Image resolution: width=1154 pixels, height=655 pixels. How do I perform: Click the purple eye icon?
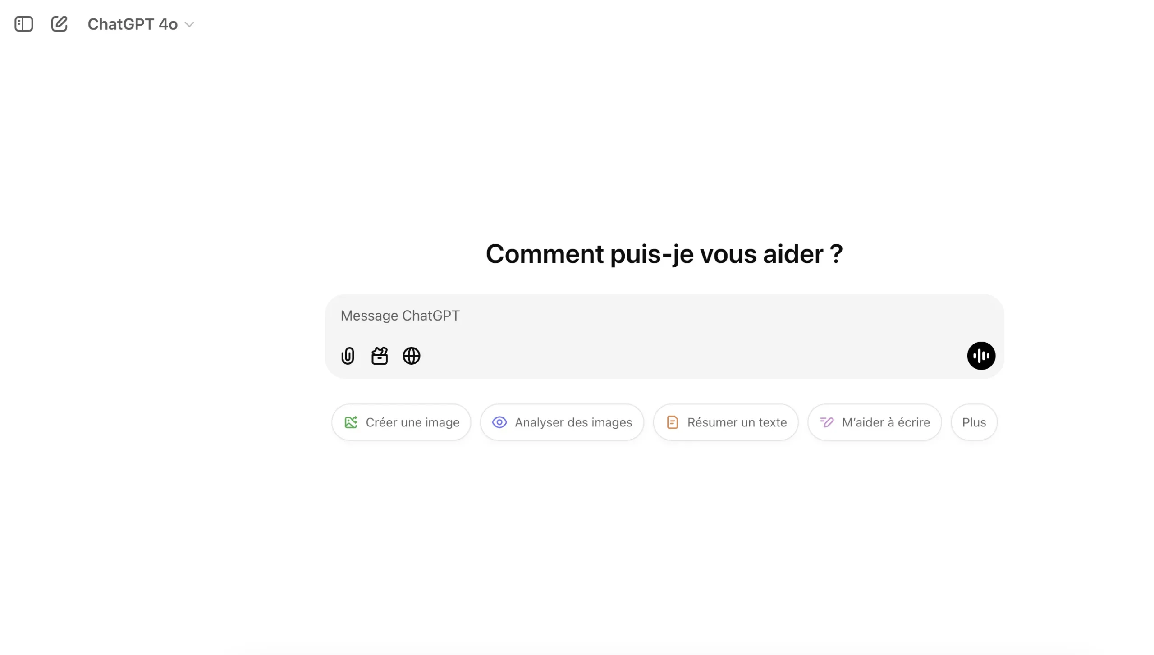point(499,422)
